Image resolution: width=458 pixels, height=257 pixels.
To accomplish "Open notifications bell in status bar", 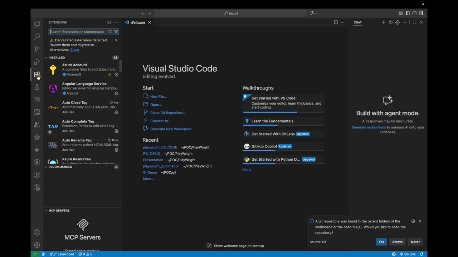I will click(x=422, y=254).
